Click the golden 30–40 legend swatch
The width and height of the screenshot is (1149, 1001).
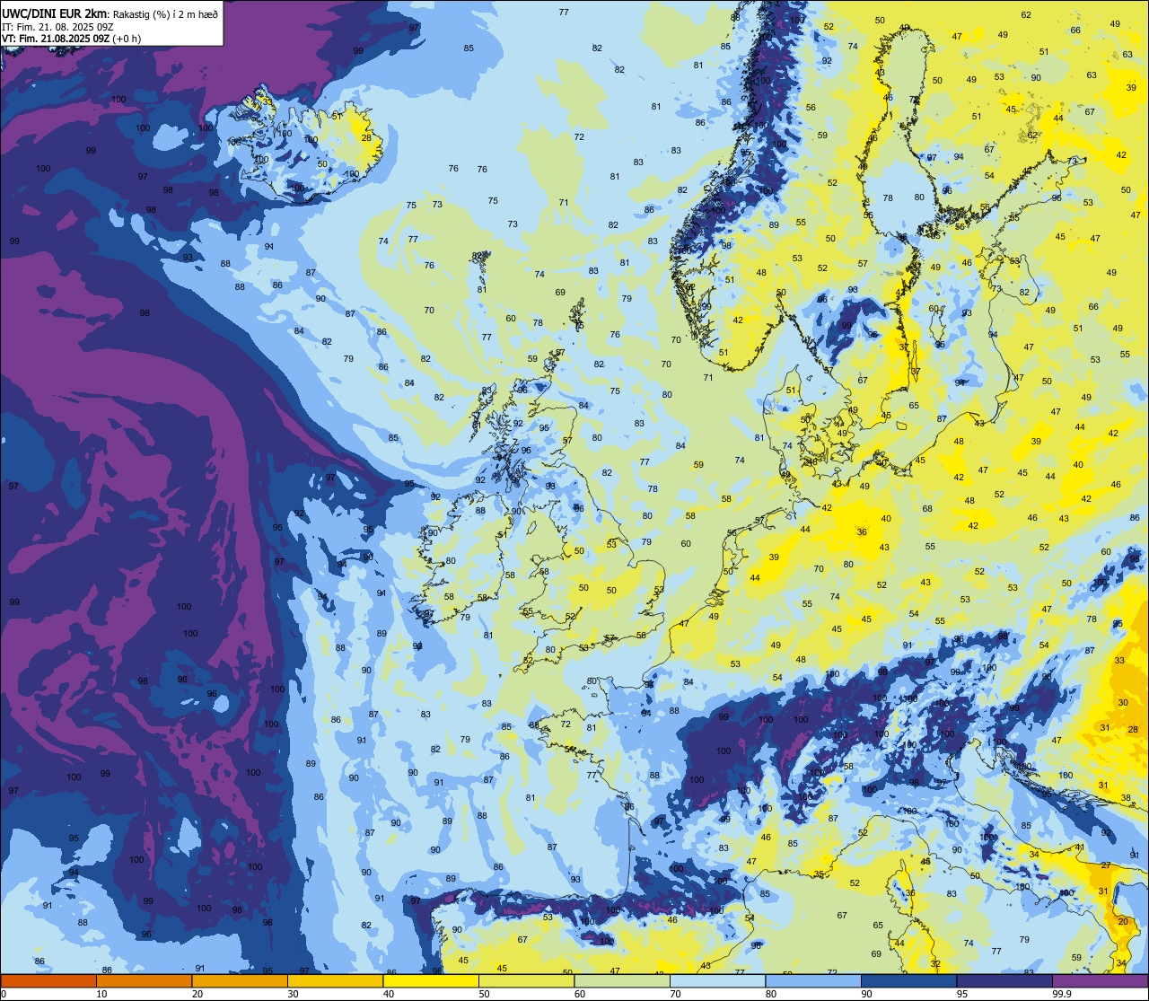pyautogui.click(x=335, y=981)
